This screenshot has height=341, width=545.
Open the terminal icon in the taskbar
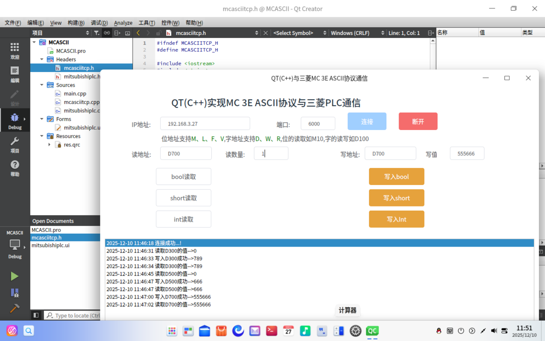point(272,331)
